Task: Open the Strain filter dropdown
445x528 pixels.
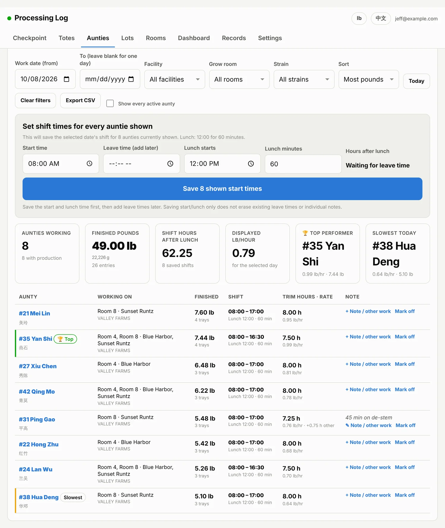Action: (304, 79)
